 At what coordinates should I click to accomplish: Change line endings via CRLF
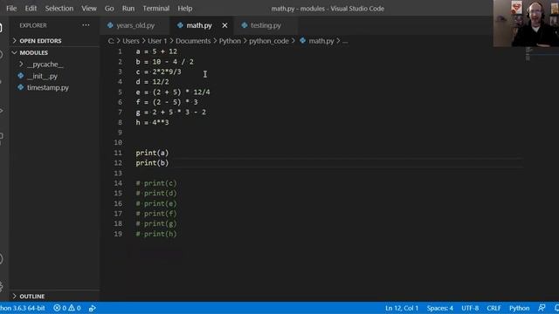point(493,308)
